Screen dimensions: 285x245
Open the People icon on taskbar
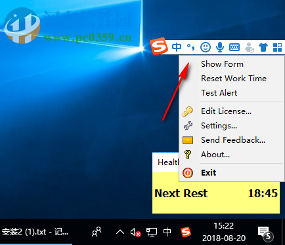coord(97,232)
